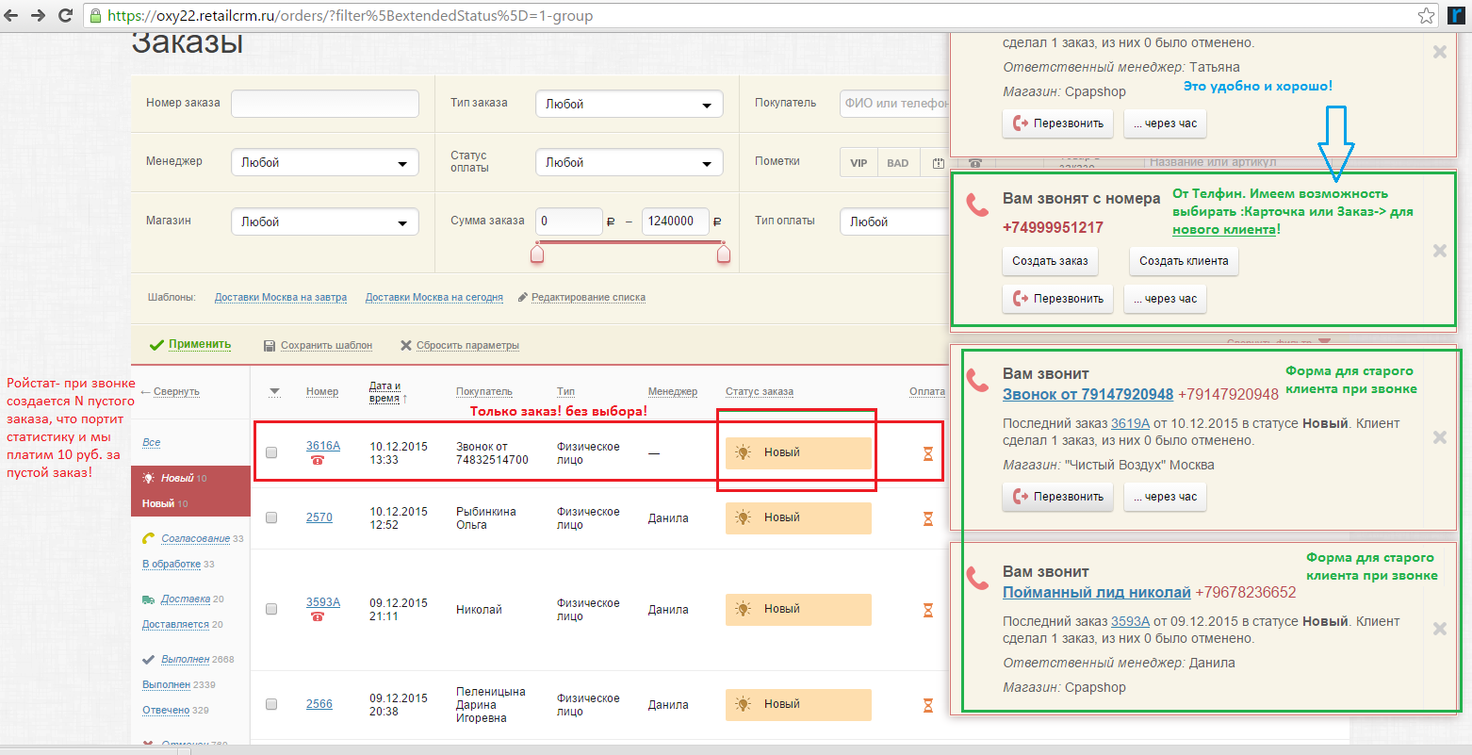Click the red phone icon under order 3593A

tap(318, 616)
